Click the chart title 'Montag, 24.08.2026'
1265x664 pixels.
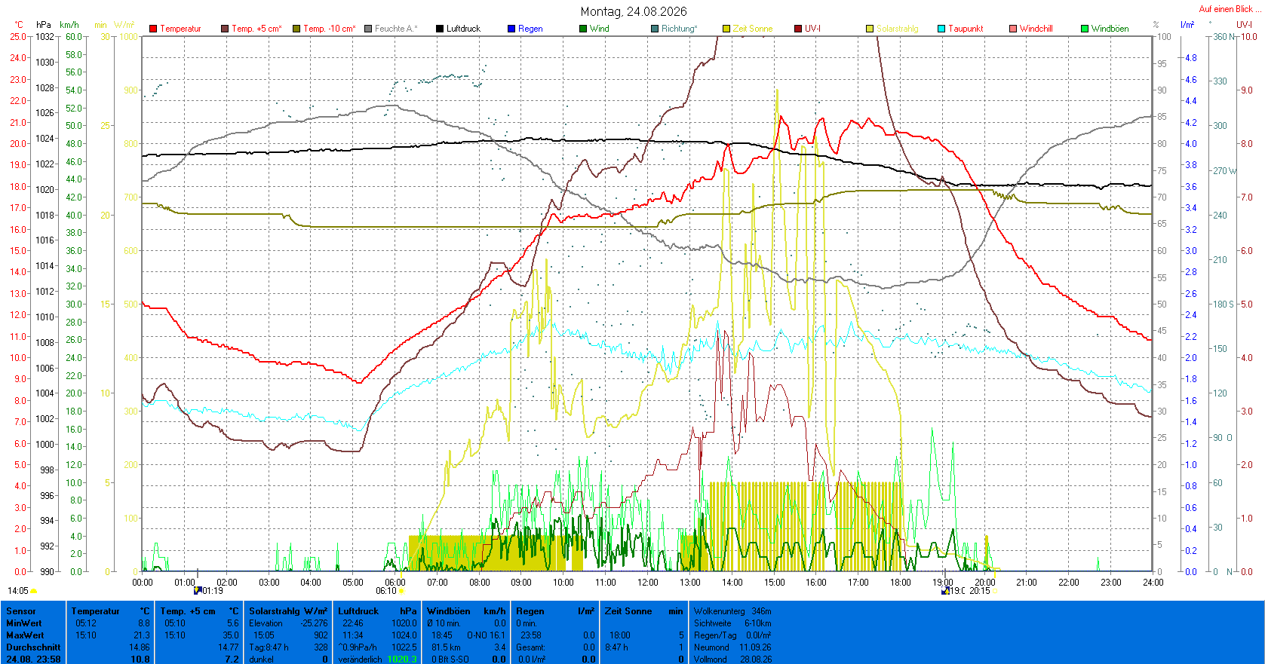coord(634,11)
